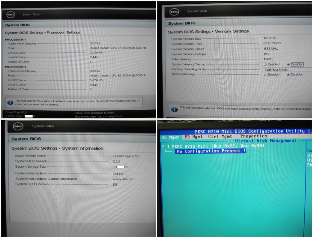Click 'Esc to exit page, Tab to change focus'
Screen dimensions: 313x238
coord(99,116)
